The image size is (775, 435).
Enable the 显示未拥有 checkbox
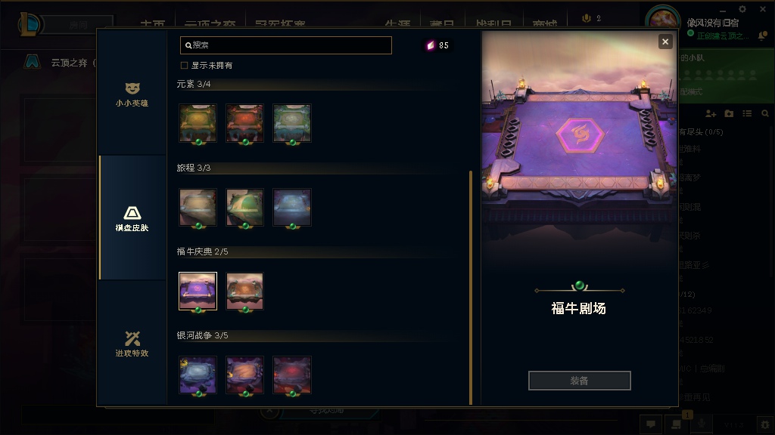click(185, 65)
